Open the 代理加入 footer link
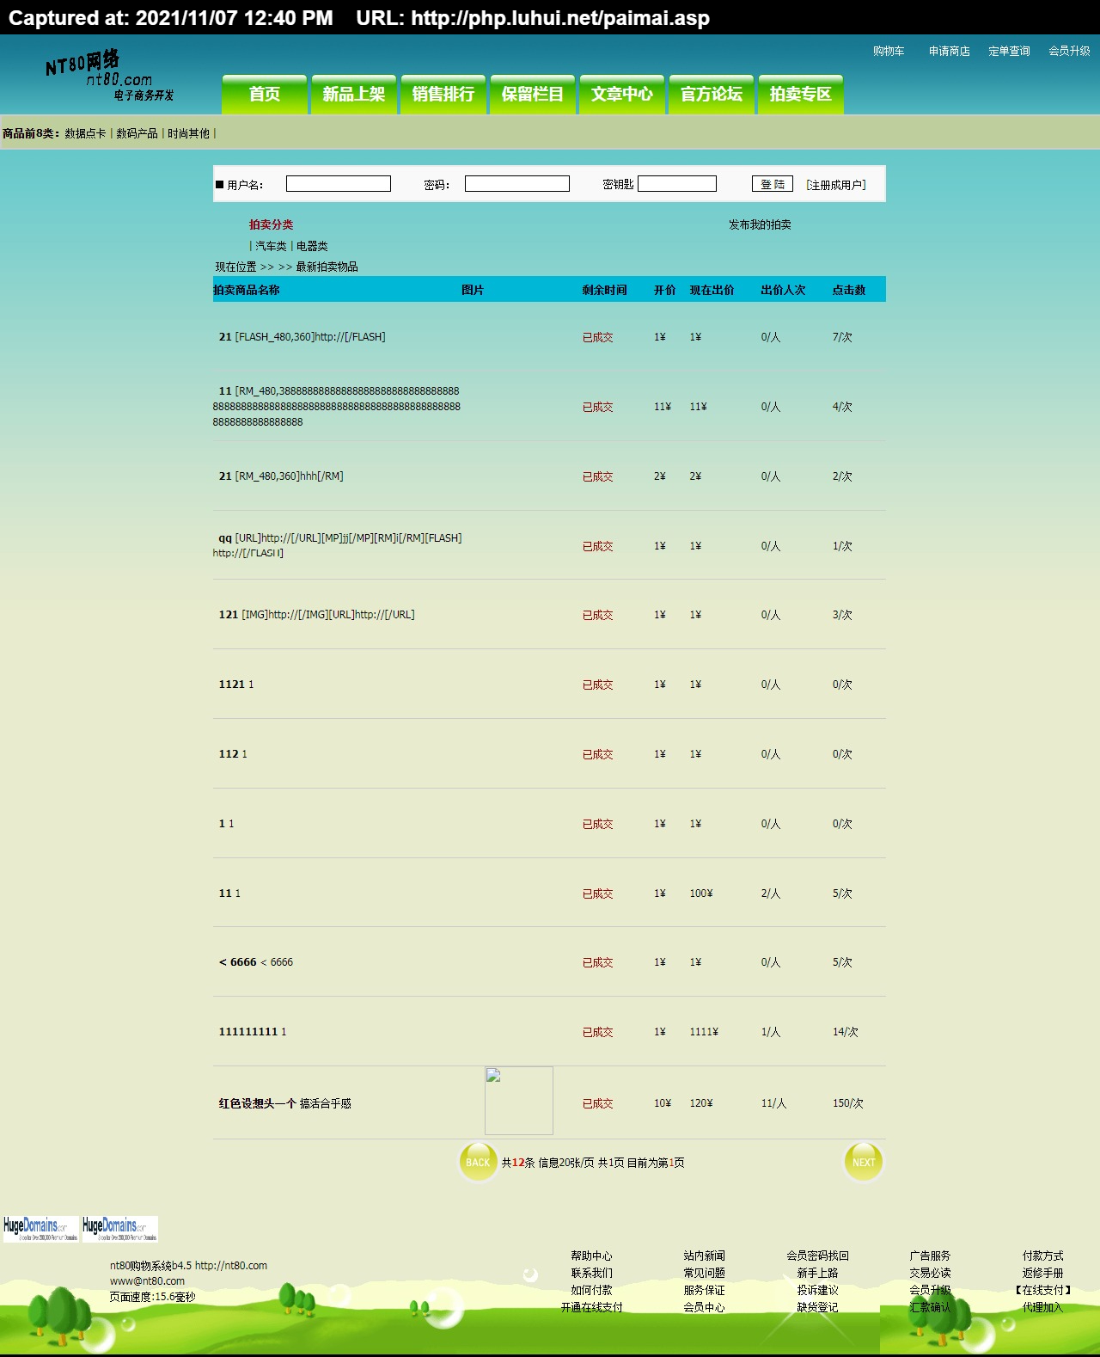The height and width of the screenshot is (1357, 1100). (x=1043, y=1308)
